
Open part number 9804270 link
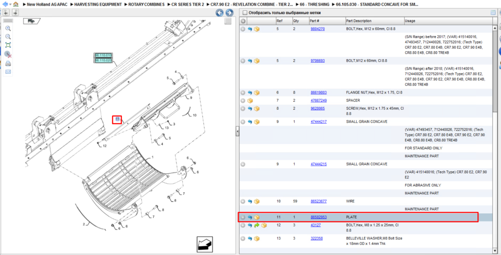click(x=318, y=29)
